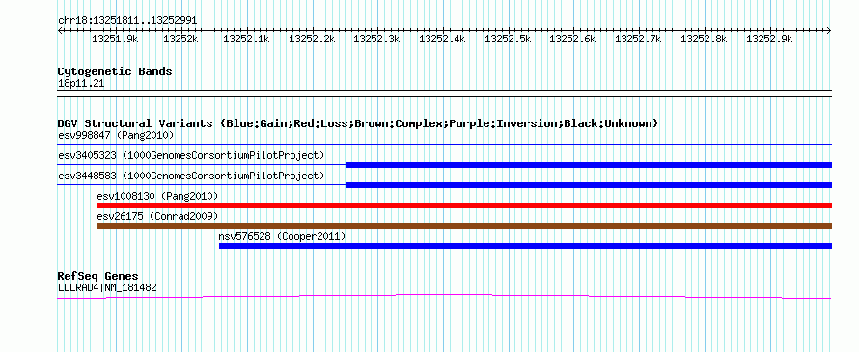Click the 13252.3k ruler tick label

[376, 39]
